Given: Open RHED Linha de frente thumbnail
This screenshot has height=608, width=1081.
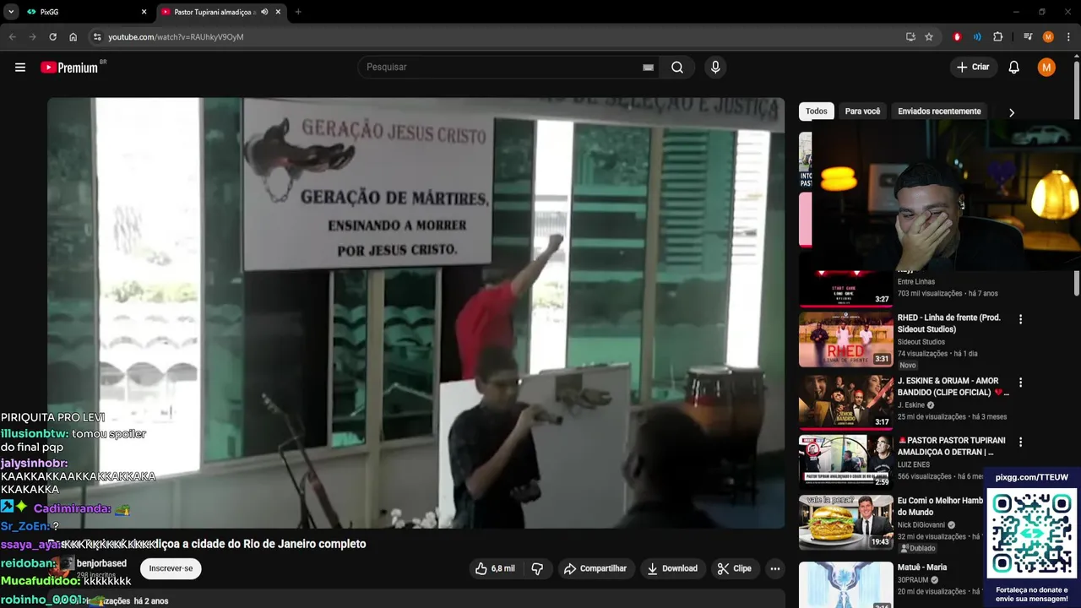Looking at the screenshot, I should tap(845, 339).
